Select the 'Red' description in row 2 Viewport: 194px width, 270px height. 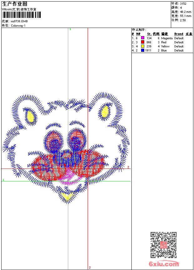pos(164,42)
